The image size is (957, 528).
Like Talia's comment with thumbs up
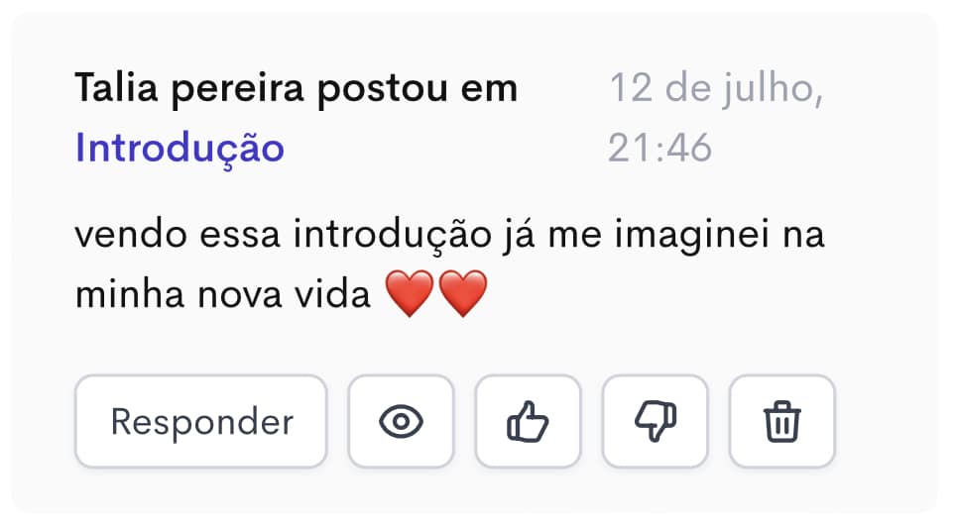(528, 422)
